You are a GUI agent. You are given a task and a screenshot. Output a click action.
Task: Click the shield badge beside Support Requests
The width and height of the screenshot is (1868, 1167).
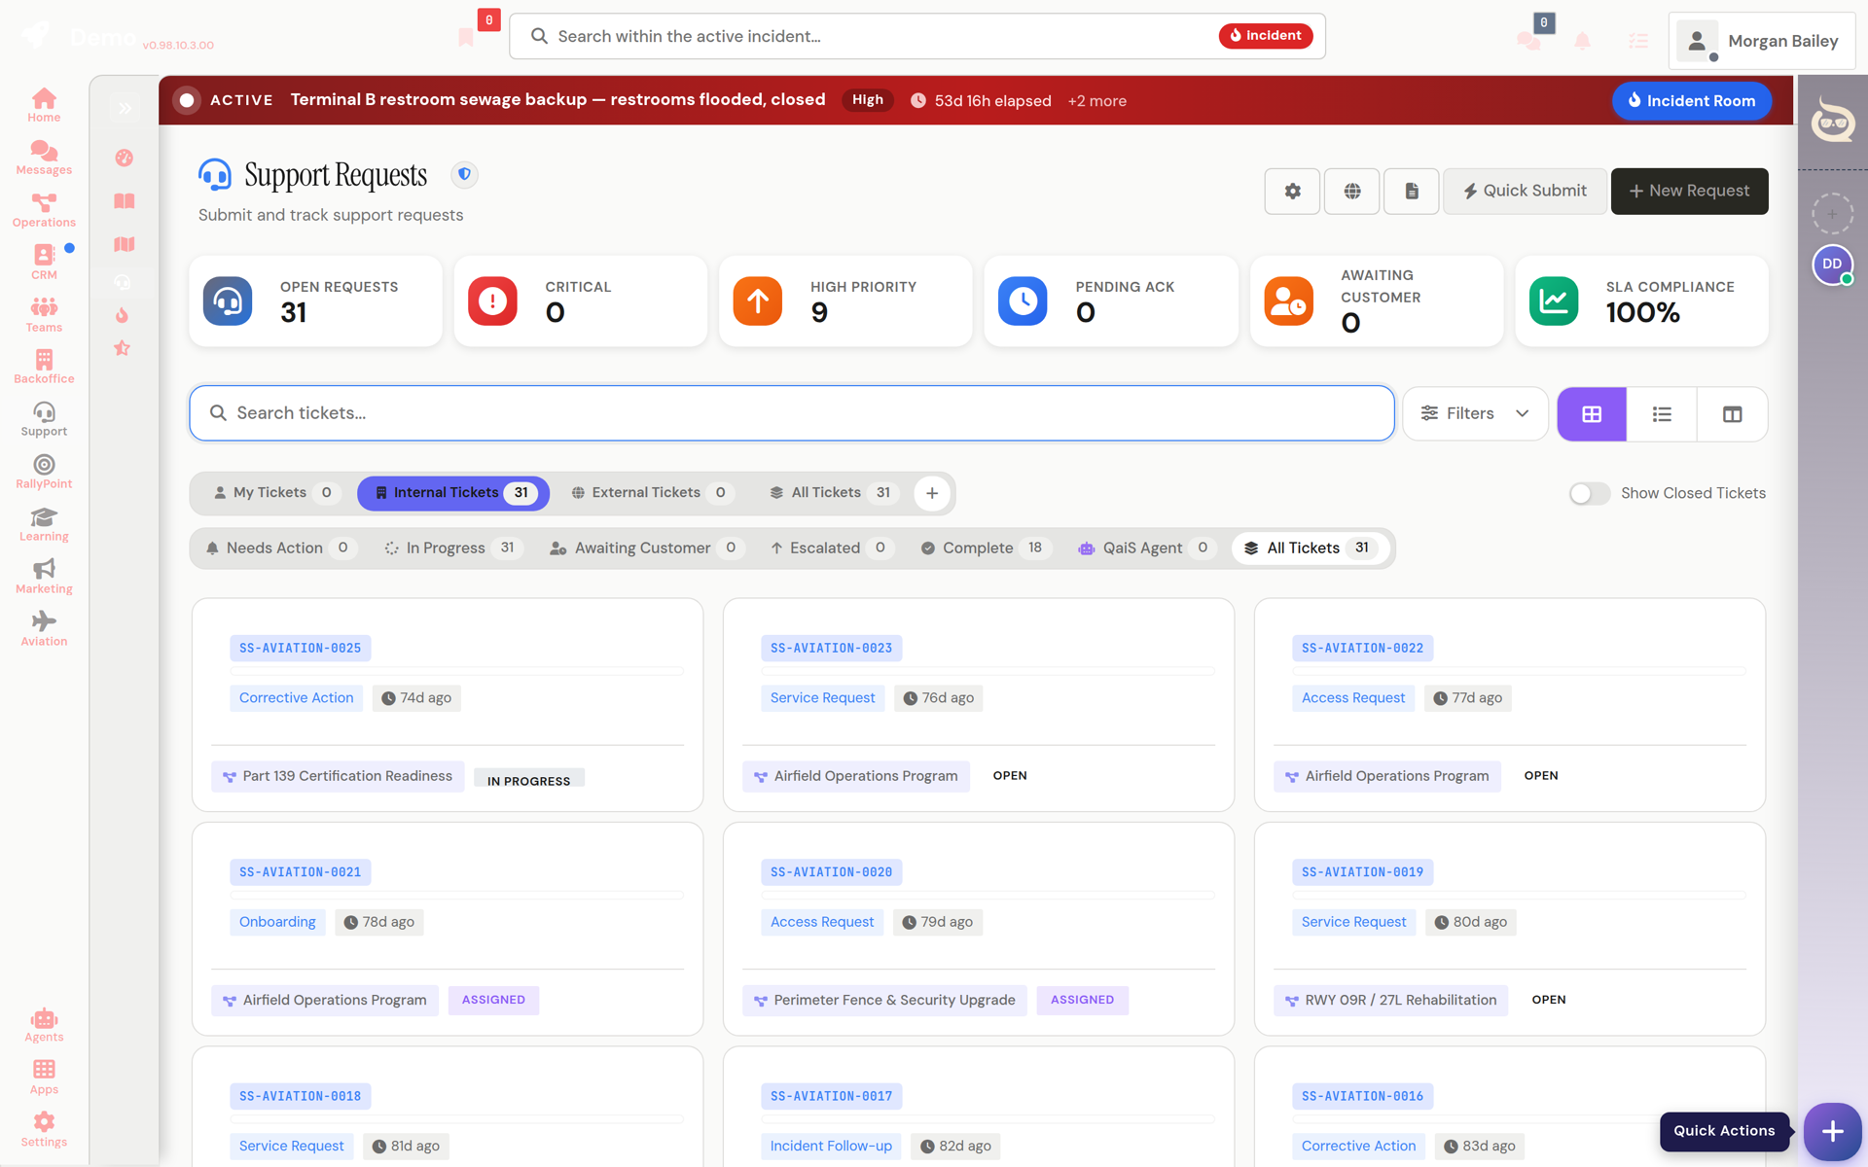coord(465,175)
